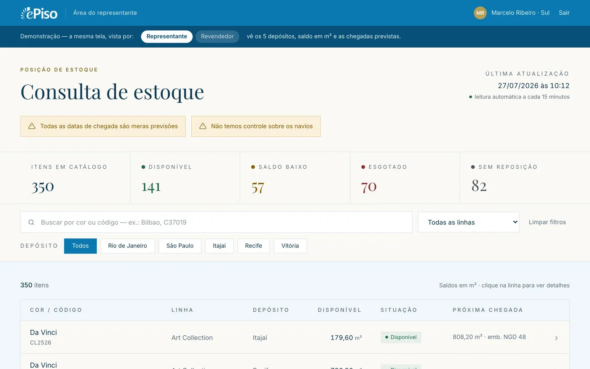This screenshot has width=590, height=369.
Task: Click the ePiso logo
Action: tap(39, 13)
